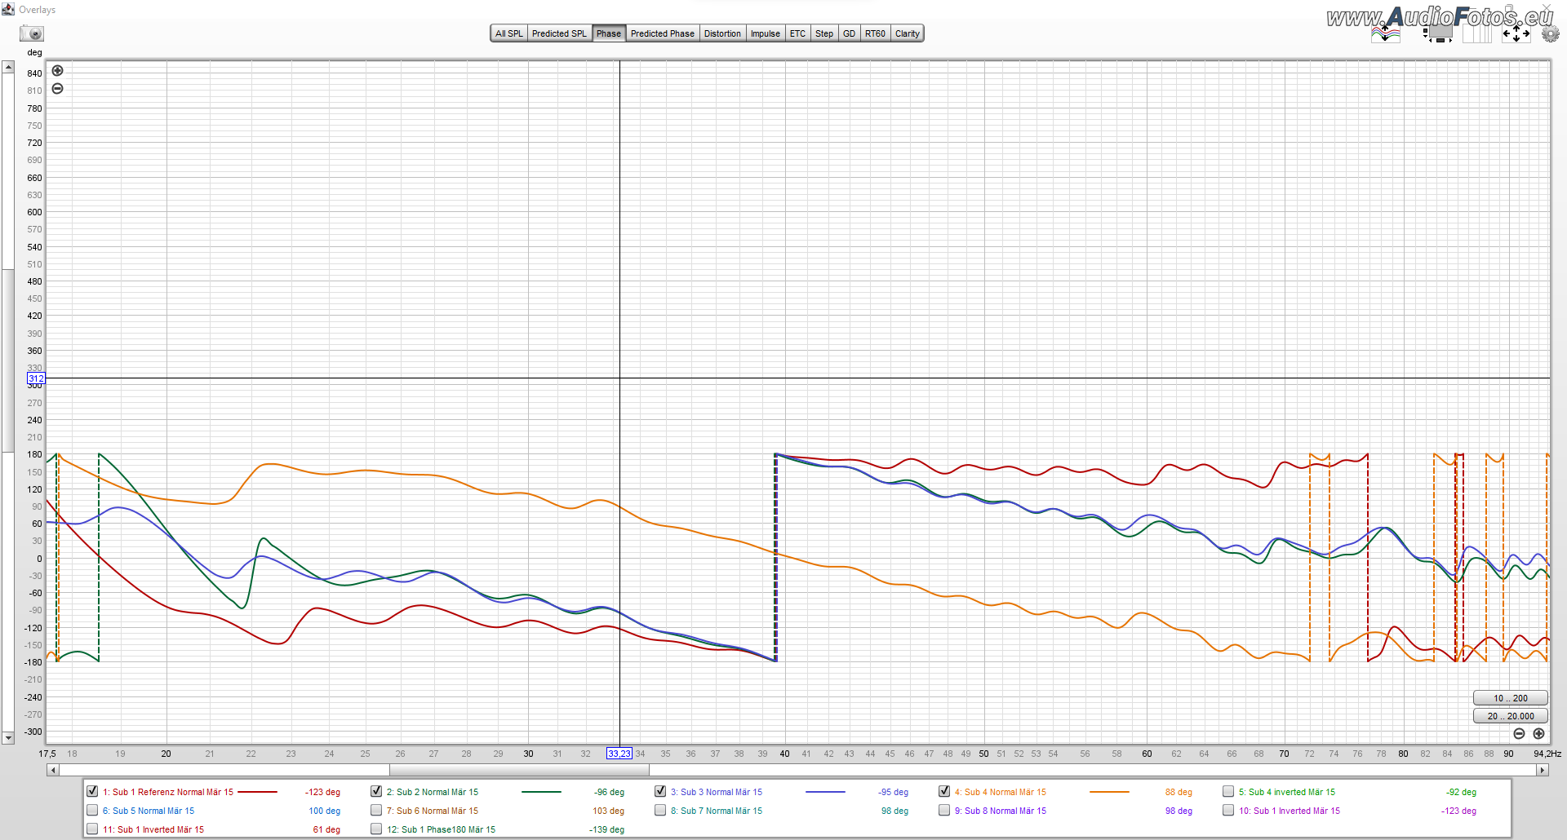Viewport: 1567px width, 840px height.
Task: Switch to the Predicted SPL tab
Action: [x=559, y=33]
